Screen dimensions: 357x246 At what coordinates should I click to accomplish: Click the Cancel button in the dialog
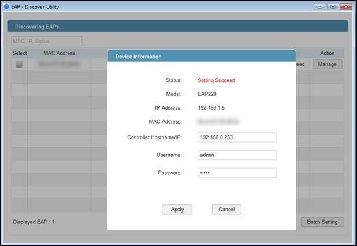[226, 210]
